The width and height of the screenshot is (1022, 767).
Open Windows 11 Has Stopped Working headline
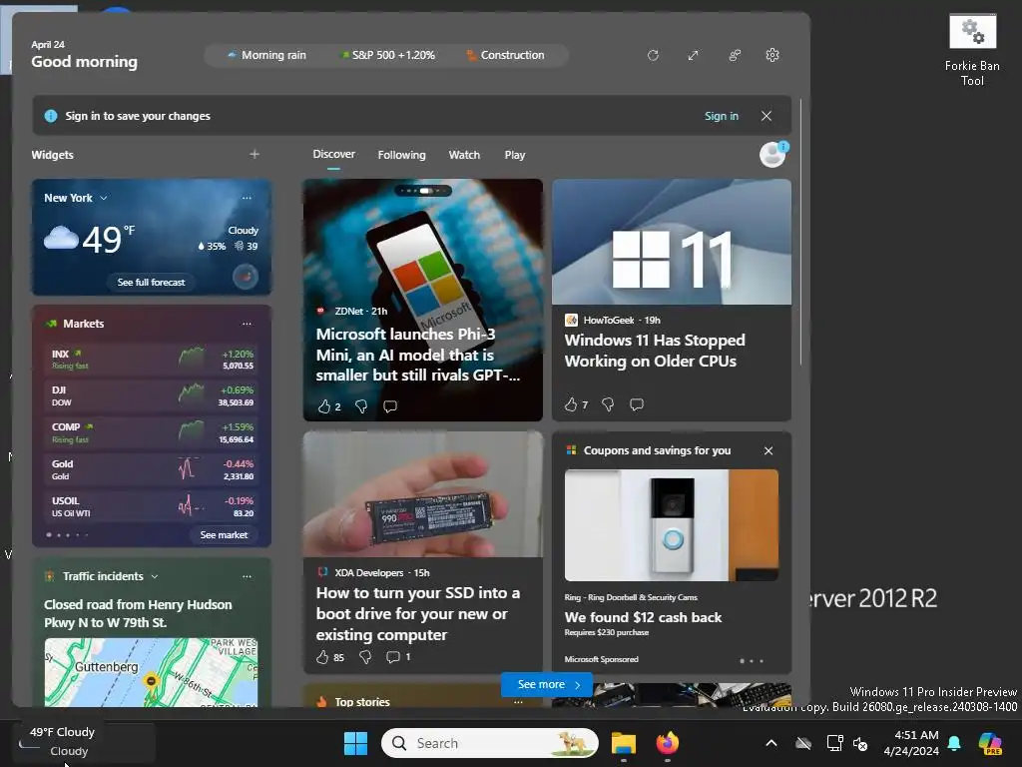tap(655, 351)
